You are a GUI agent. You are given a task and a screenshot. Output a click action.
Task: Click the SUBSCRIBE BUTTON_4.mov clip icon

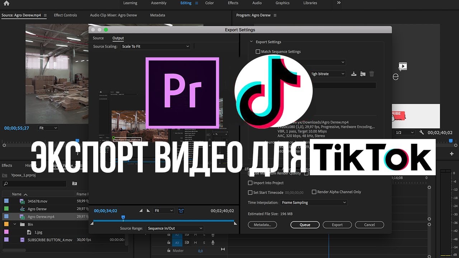pos(22,240)
